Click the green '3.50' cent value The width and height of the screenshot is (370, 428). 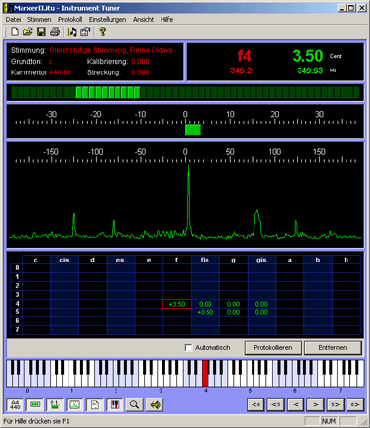point(307,56)
